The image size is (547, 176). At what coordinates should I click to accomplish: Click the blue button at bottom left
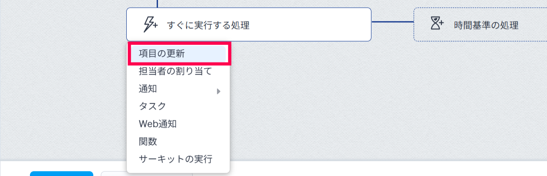point(62,173)
